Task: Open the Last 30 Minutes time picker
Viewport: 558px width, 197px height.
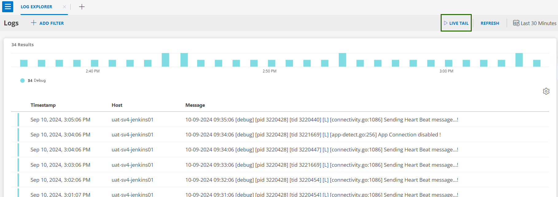Action: click(535, 23)
